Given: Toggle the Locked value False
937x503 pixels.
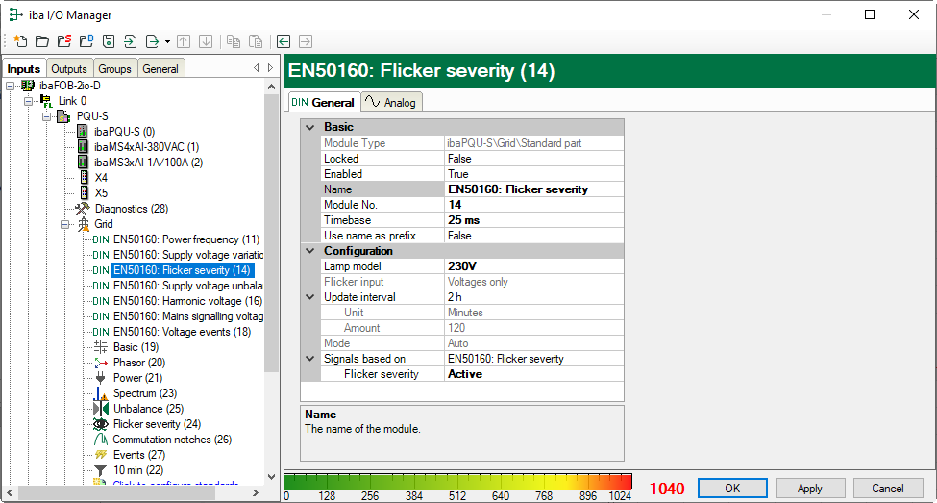Looking at the screenshot, I should [x=533, y=159].
